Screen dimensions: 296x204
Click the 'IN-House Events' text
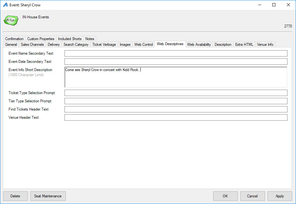[36, 17]
